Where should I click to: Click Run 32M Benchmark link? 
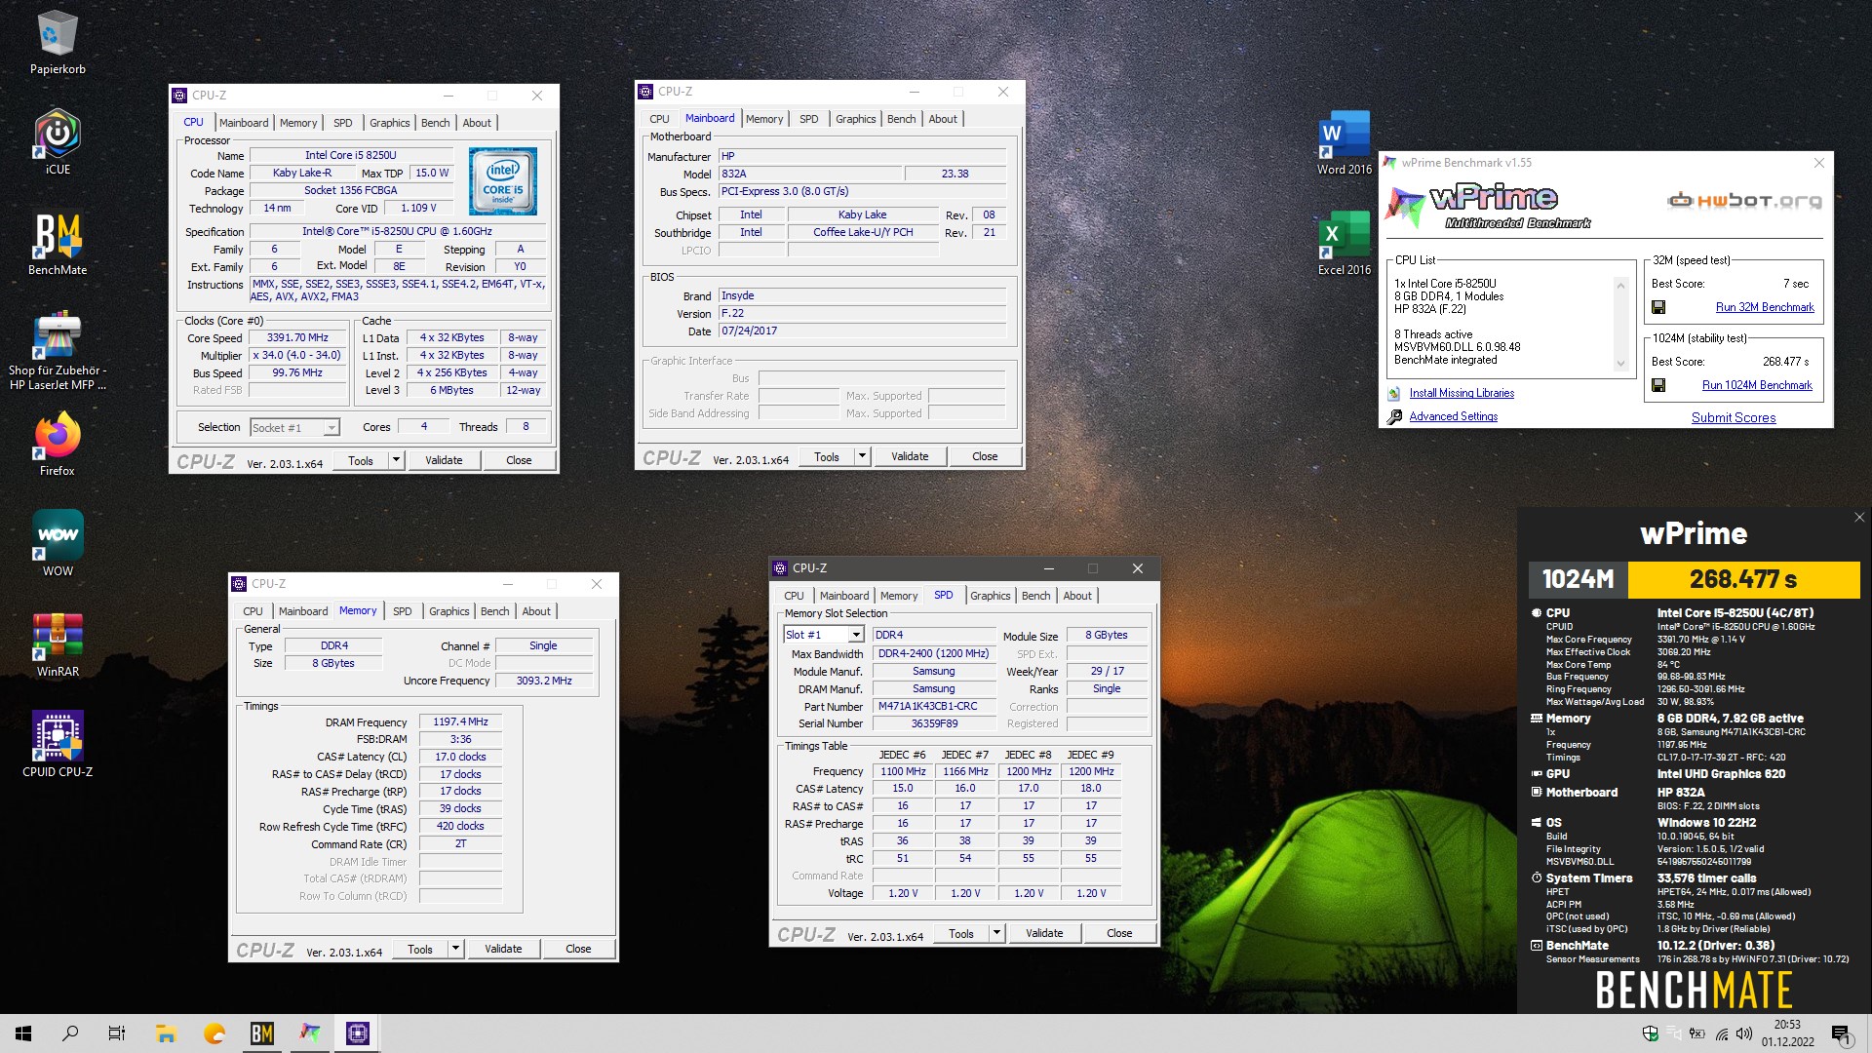point(1765,307)
